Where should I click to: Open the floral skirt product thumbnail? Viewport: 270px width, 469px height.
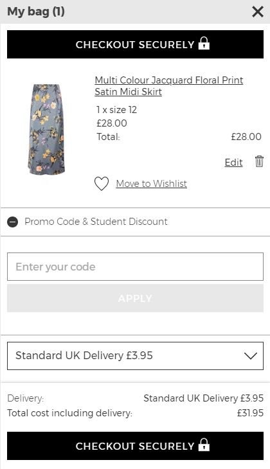tap(46, 130)
